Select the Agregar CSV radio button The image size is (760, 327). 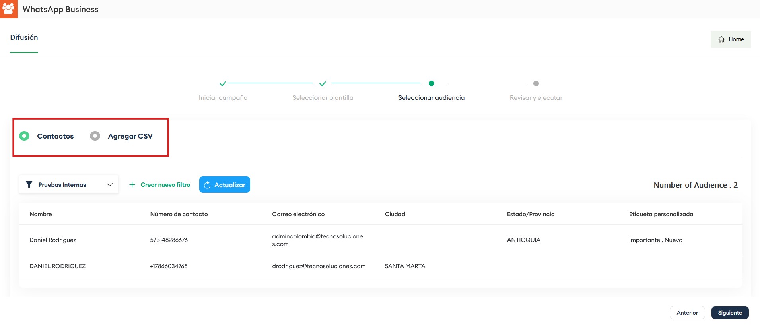tap(95, 136)
